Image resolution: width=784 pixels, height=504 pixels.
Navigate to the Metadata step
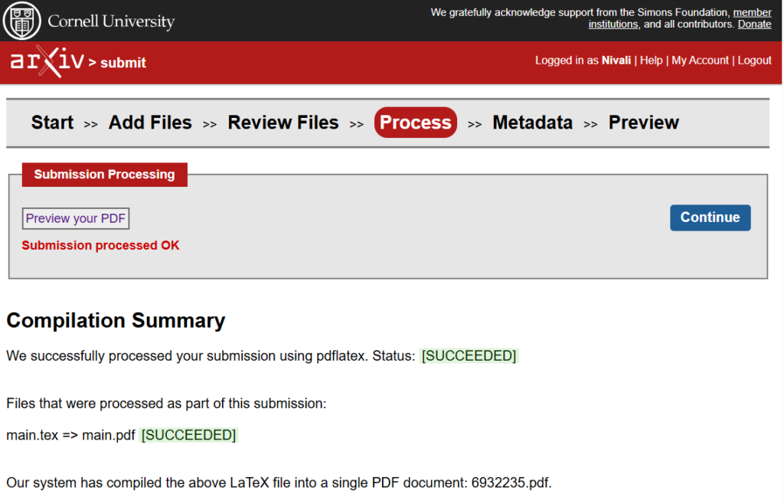click(532, 123)
